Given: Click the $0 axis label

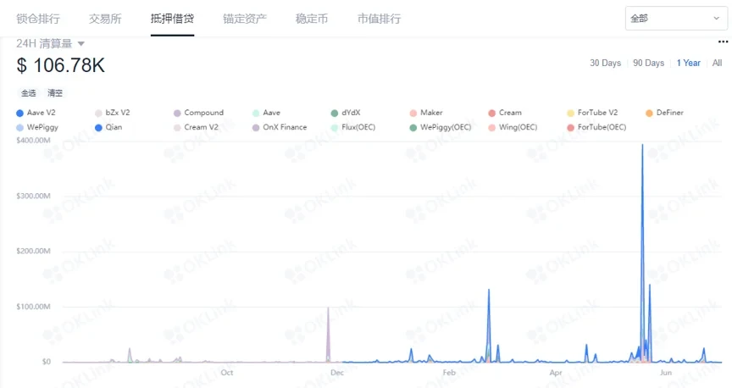Looking at the screenshot, I should [x=46, y=362].
